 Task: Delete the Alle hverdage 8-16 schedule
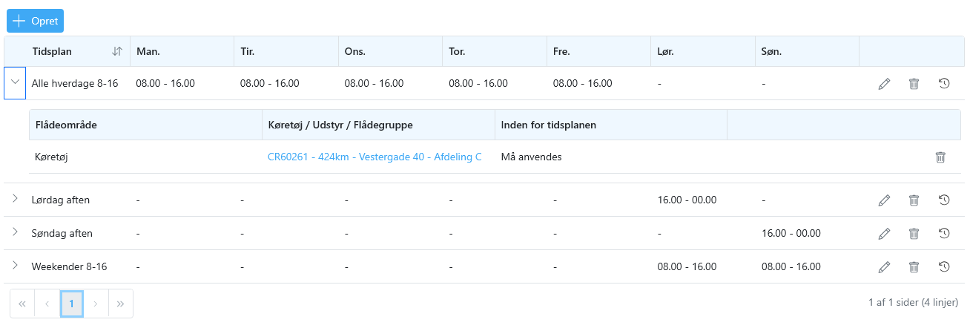coord(914,84)
